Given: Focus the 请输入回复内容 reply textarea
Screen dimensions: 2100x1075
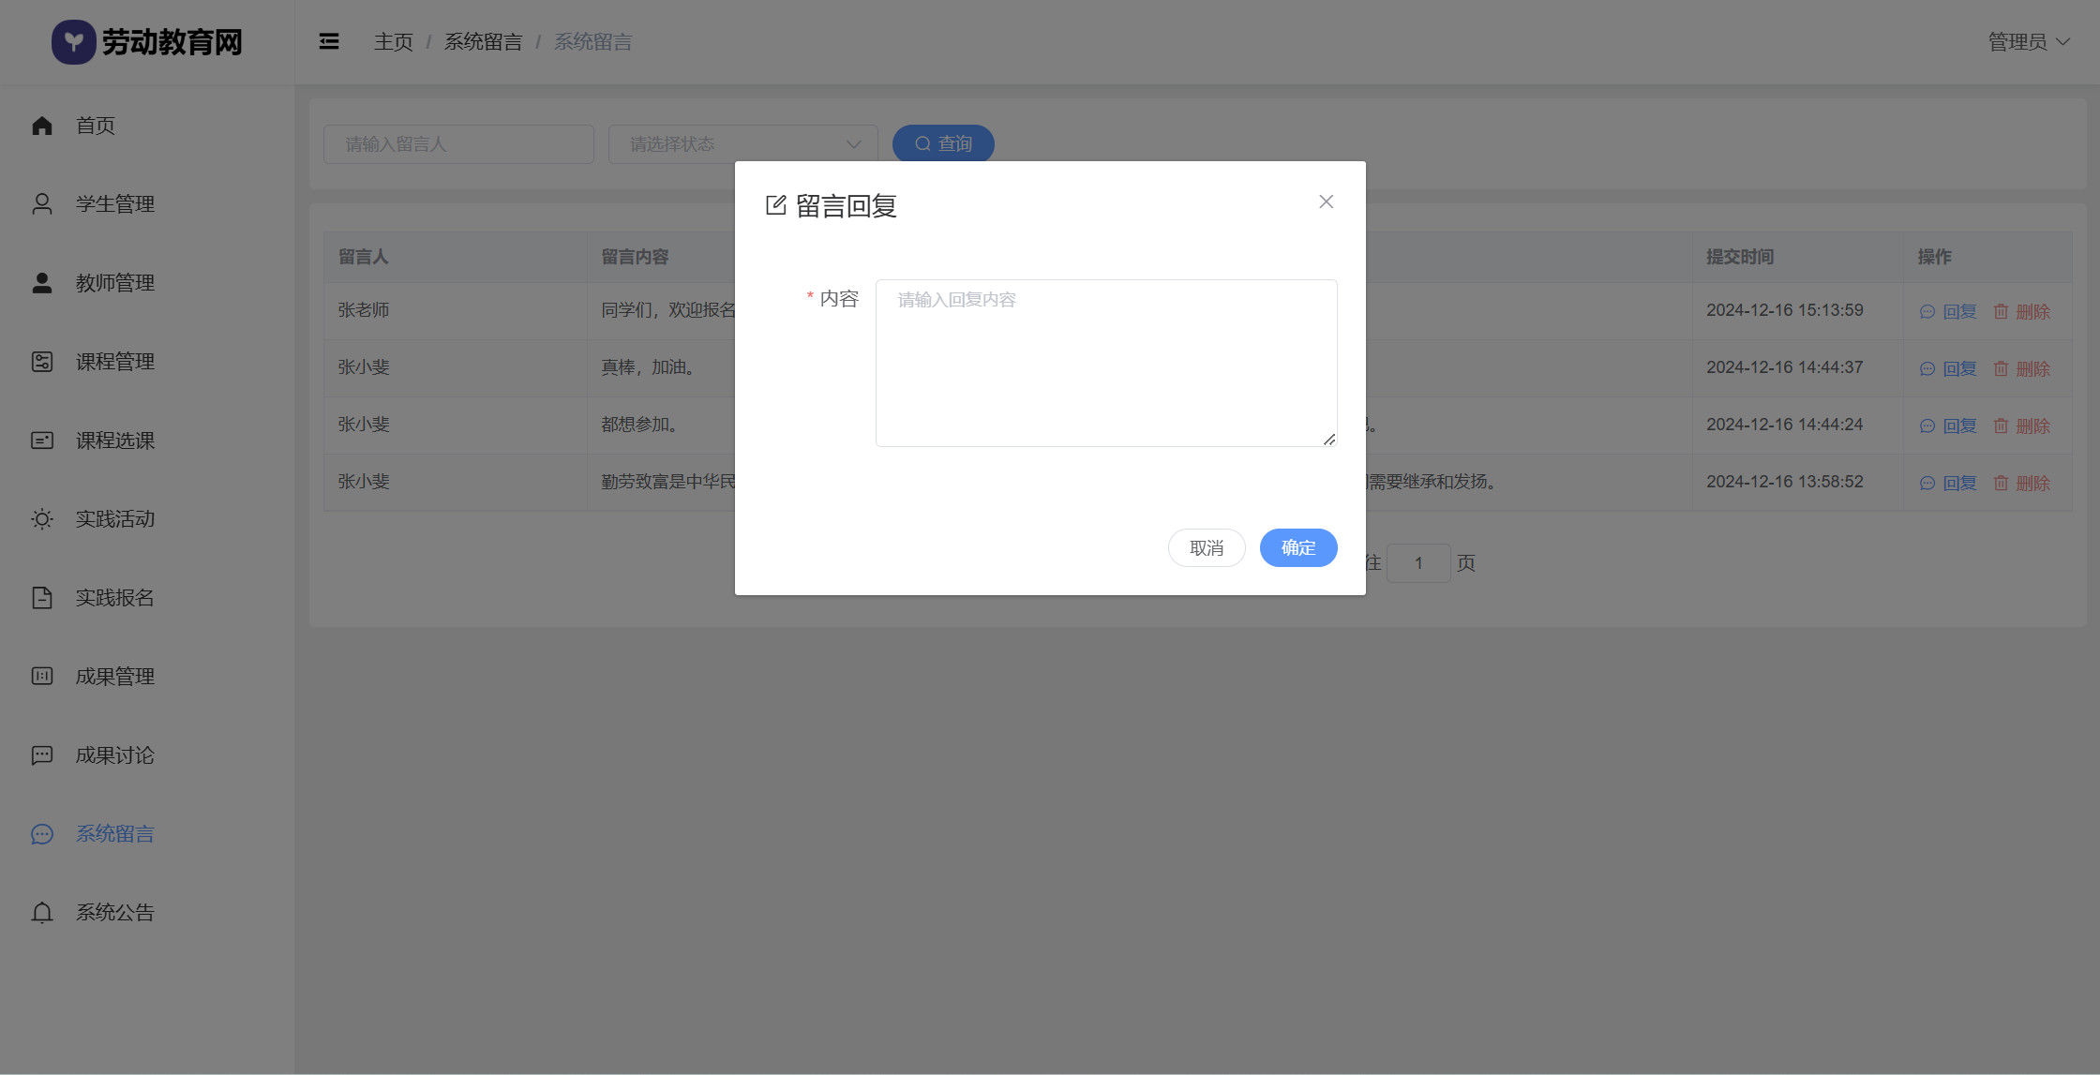Looking at the screenshot, I should [1106, 364].
